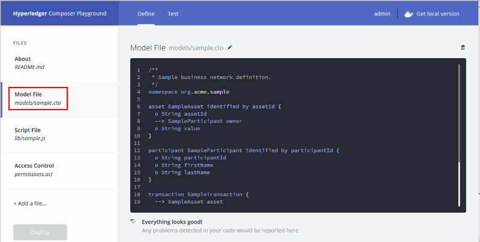
Task: Click the '--> SampleParticipant owner' line
Action: [199, 121]
